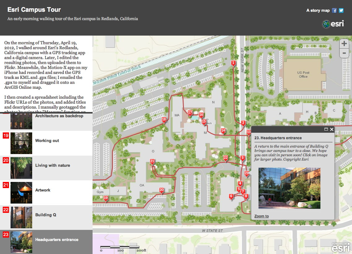Zoom out the map

tap(344, 53)
